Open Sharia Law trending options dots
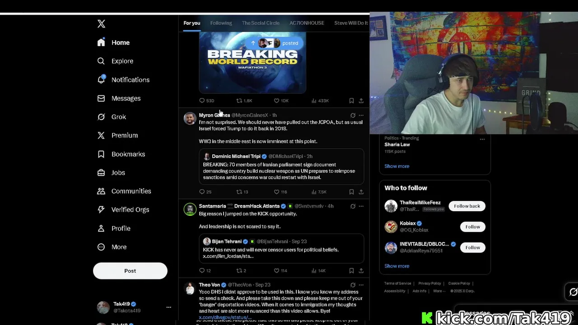Screen dimensions: 578x325 click(x=482, y=139)
